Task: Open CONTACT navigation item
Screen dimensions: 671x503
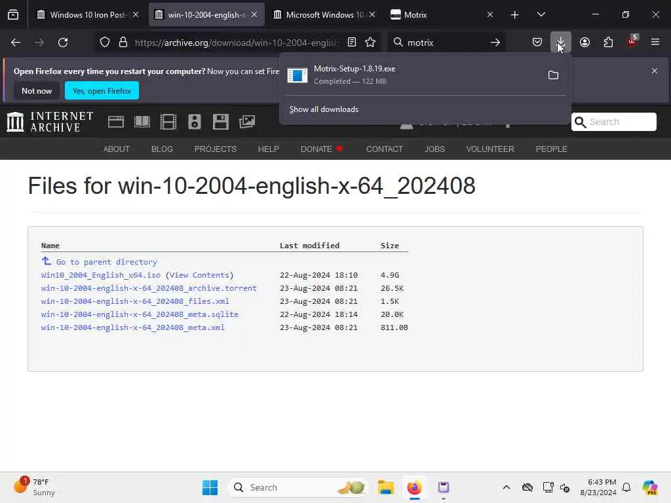Action: click(x=384, y=149)
